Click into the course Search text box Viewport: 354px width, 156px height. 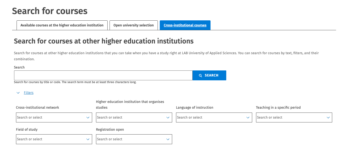pyautogui.click(x=103, y=75)
